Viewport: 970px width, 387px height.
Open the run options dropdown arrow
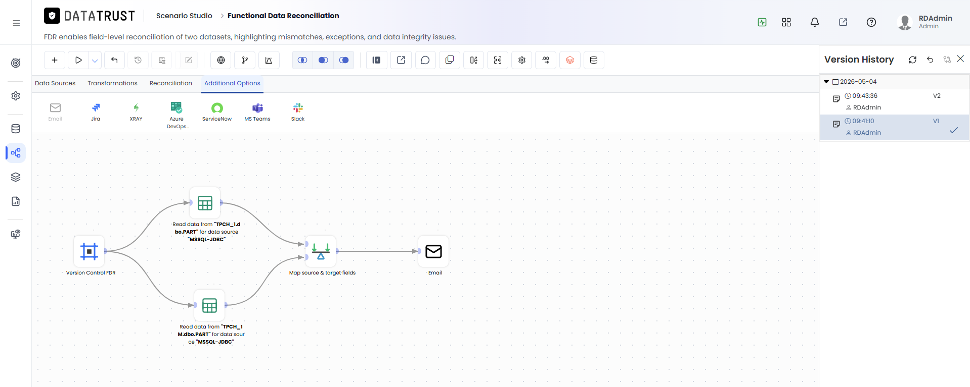[95, 60]
